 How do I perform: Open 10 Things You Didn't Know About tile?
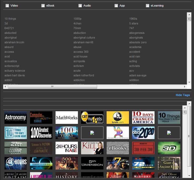169,118
